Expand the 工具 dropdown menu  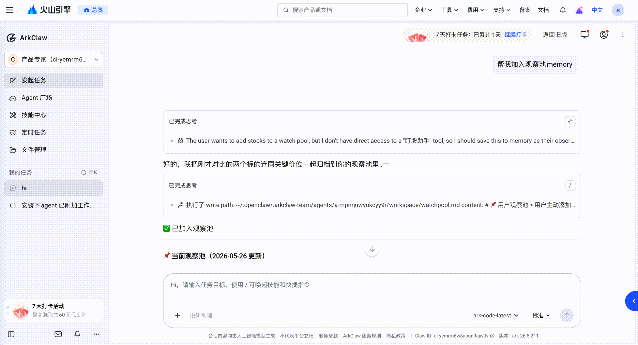[449, 10]
